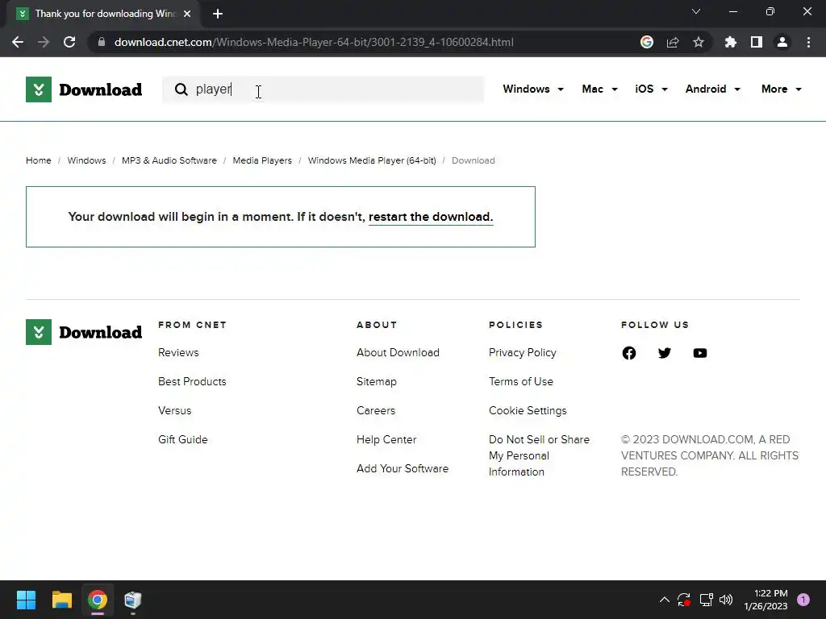
Task: Click footer Download logo
Action: tap(84, 332)
